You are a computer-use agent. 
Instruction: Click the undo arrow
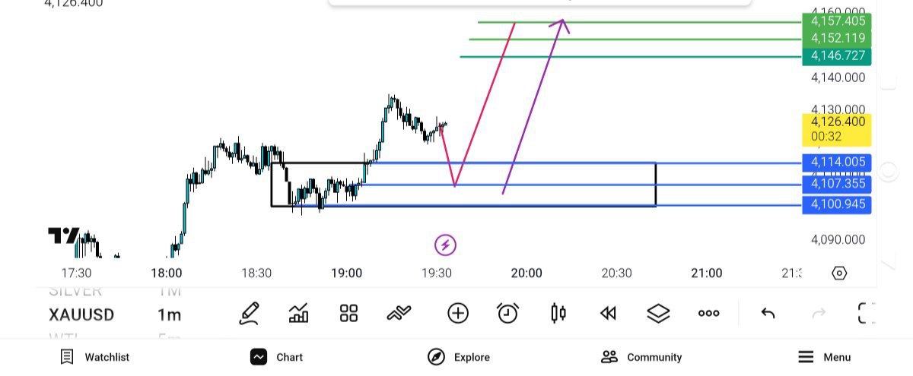coord(768,313)
